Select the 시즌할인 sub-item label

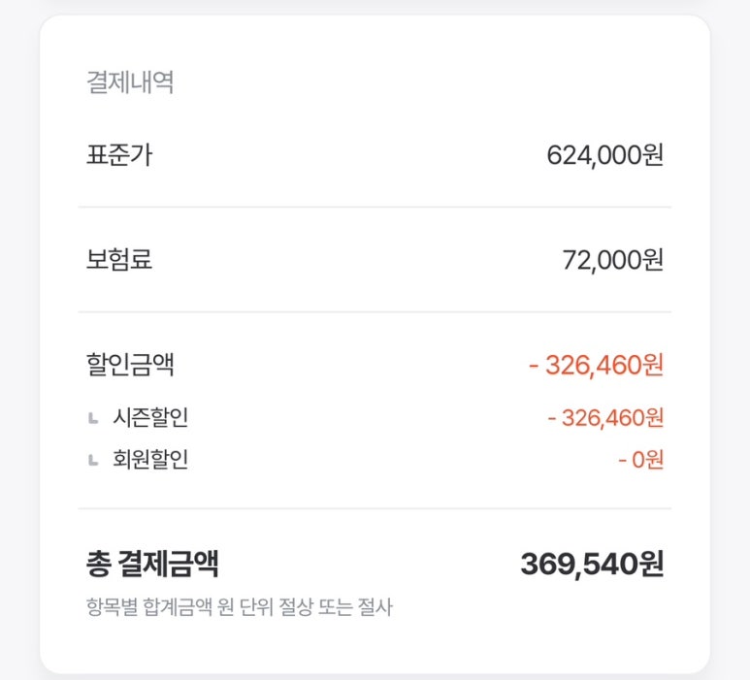(x=150, y=417)
